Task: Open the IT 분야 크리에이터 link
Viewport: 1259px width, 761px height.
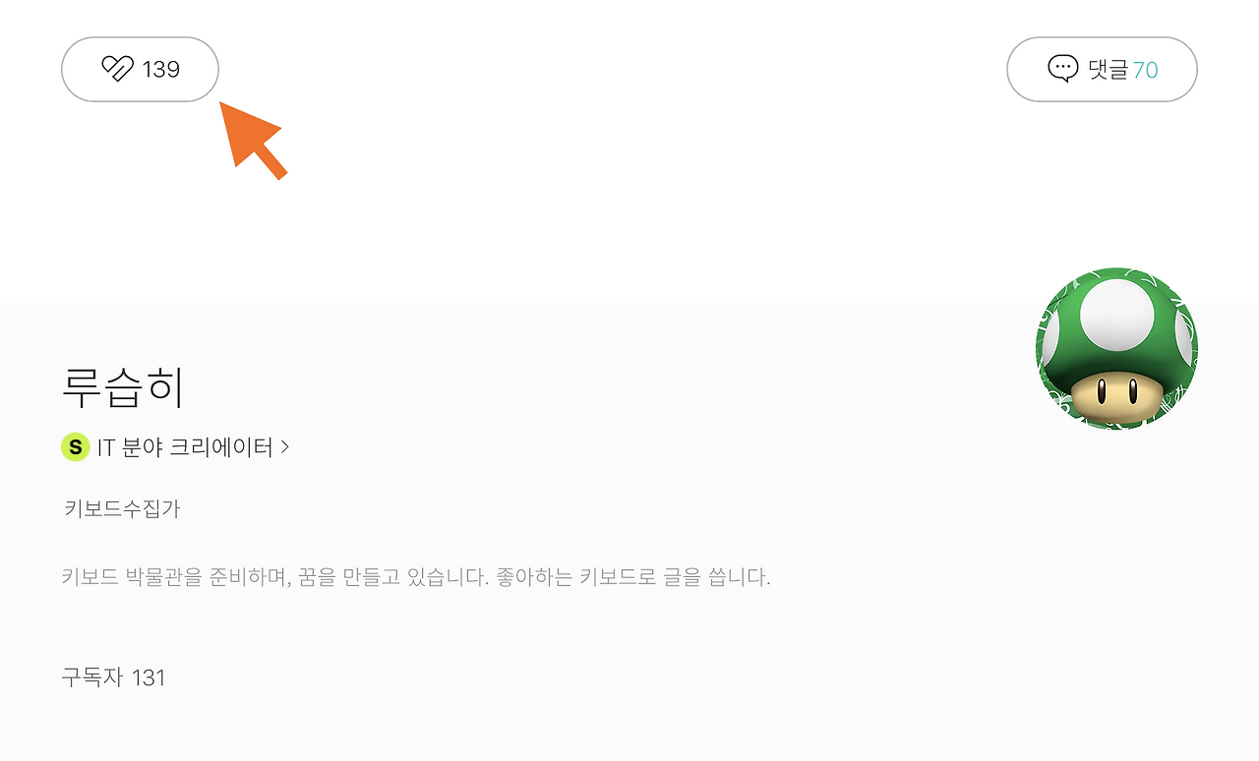Action: coord(184,447)
